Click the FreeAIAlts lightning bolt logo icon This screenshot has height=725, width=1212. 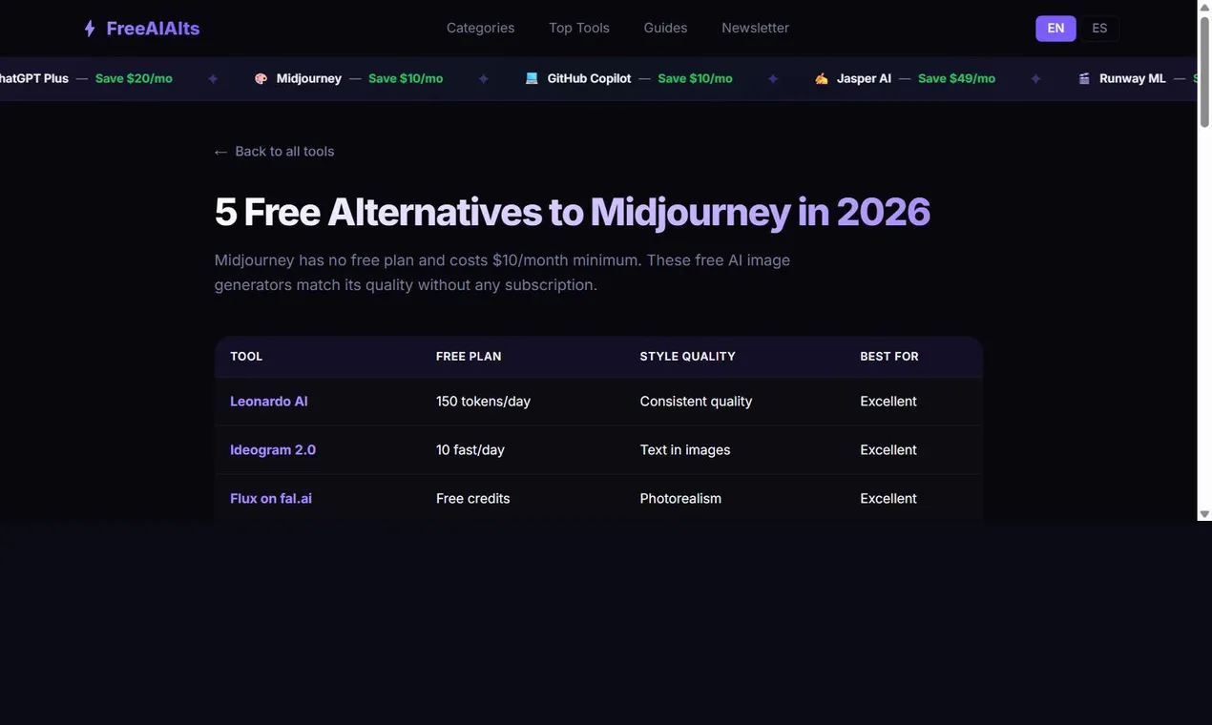pyautogui.click(x=90, y=29)
